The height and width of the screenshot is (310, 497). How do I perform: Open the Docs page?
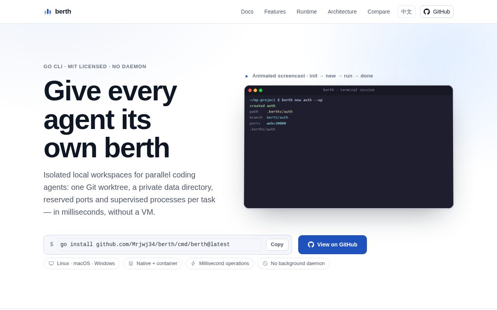[247, 12]
